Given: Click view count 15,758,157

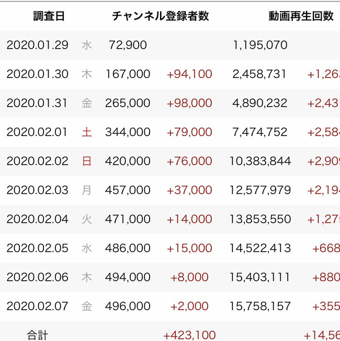Looking at the screenshot, I should click(260, 306).
